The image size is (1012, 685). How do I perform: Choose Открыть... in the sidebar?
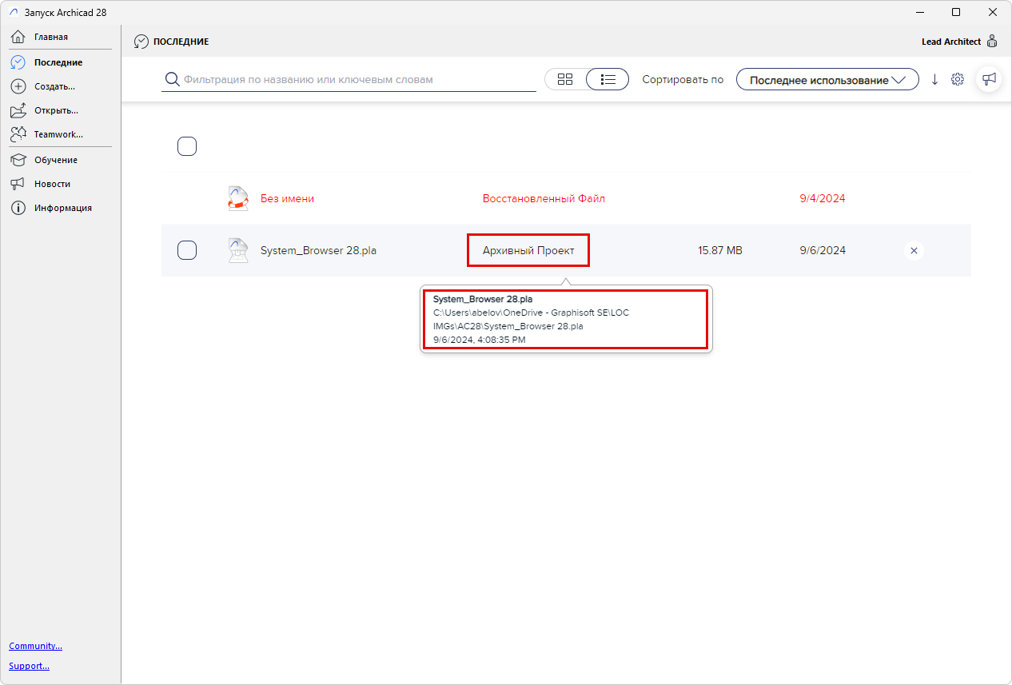pos(56,110)
